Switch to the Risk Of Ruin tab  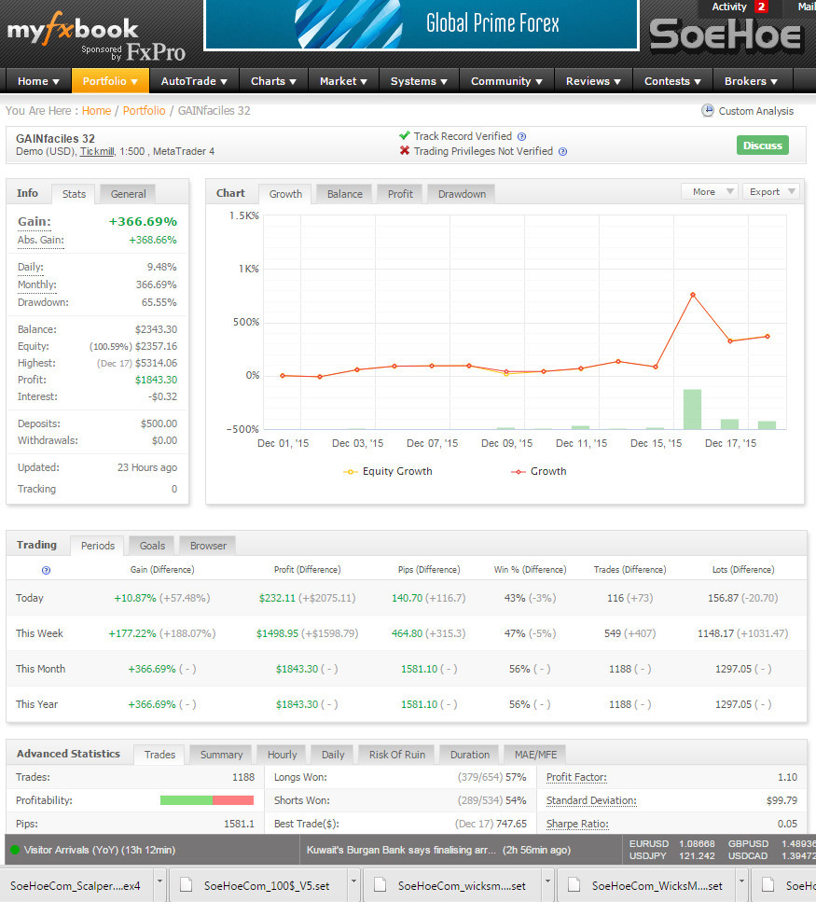tap(396, 755)
